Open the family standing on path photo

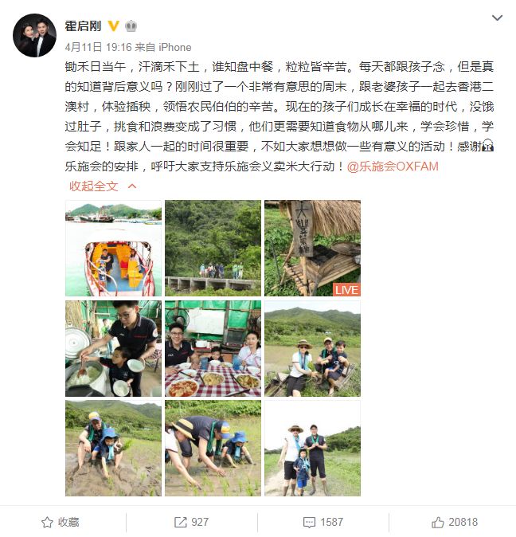[312, 449]
